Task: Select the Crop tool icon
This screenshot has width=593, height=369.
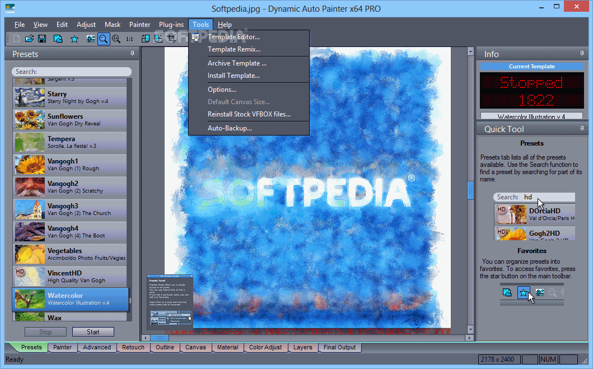Action: (x=171, y=39)
